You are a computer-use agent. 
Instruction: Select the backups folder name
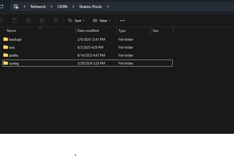click(x=15, y=39)
